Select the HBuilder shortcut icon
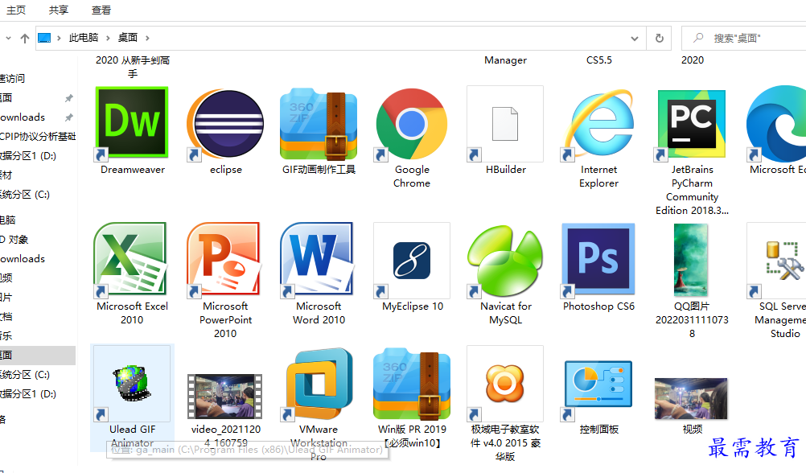Viewport: 806px width, 473px height. (505, 124)
